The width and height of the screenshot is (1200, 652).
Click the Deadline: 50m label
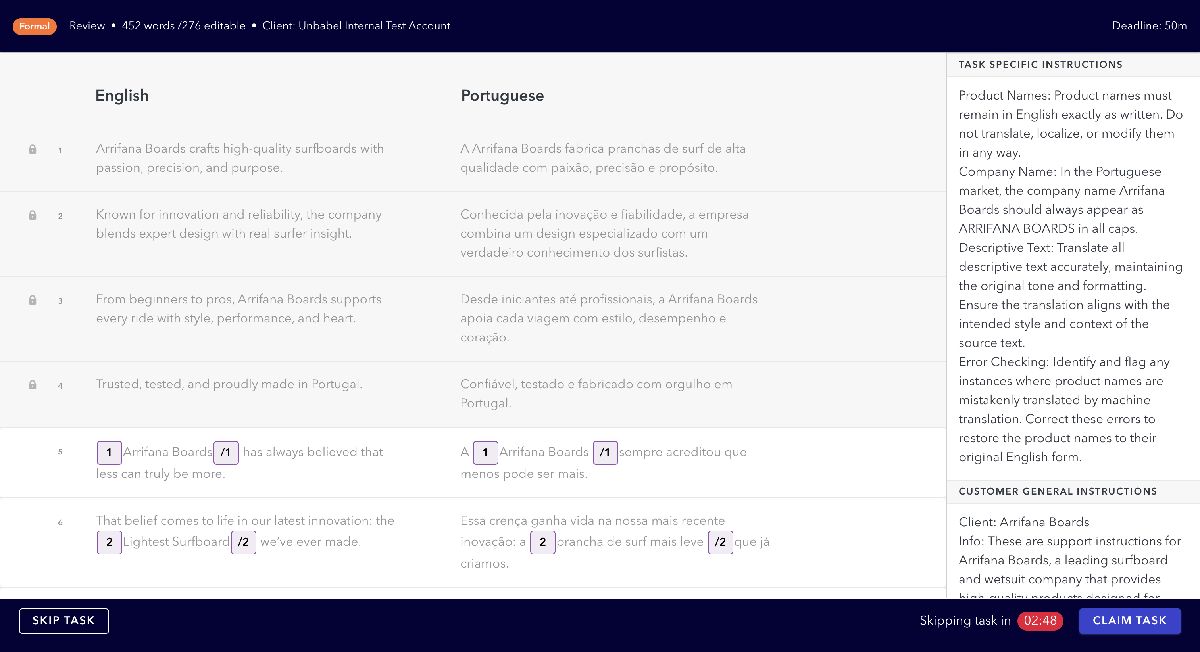[x=1149, y=26]
